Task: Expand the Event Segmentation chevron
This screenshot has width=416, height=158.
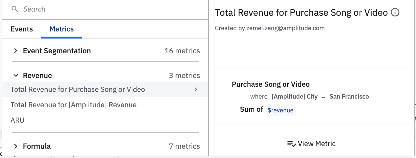Action: pyautogui.click(x=15, y=51)
